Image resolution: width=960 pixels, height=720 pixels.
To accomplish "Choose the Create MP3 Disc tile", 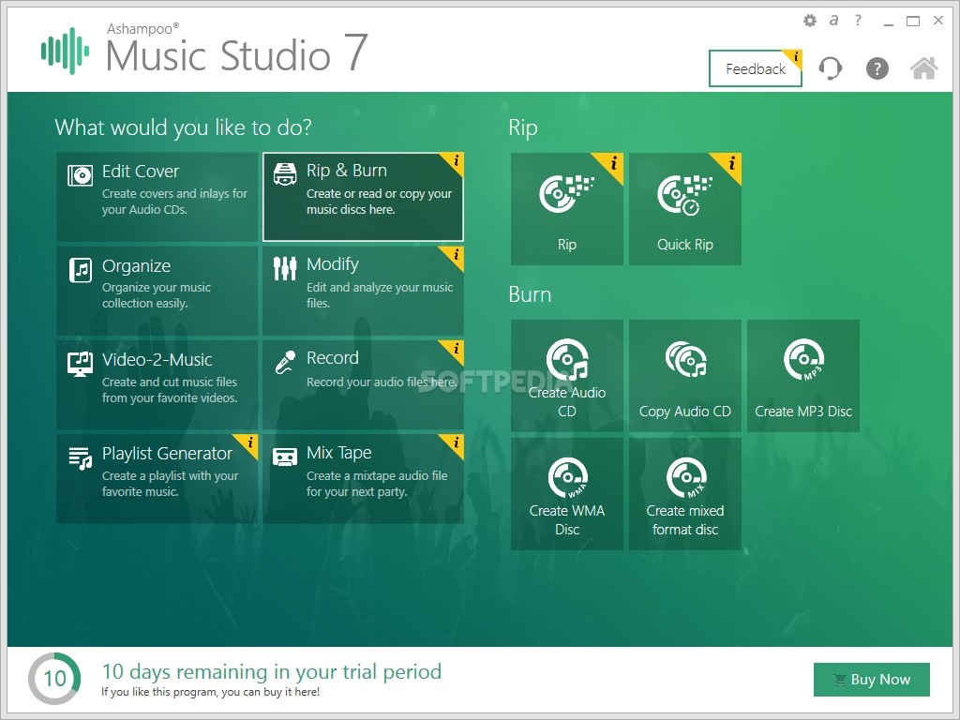I will (x=803, y=376).
